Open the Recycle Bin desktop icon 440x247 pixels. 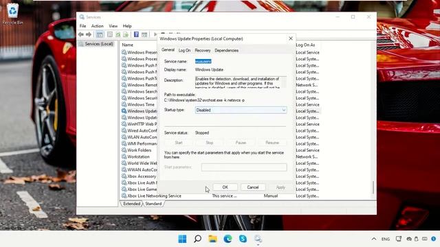(x=12, y=14)
